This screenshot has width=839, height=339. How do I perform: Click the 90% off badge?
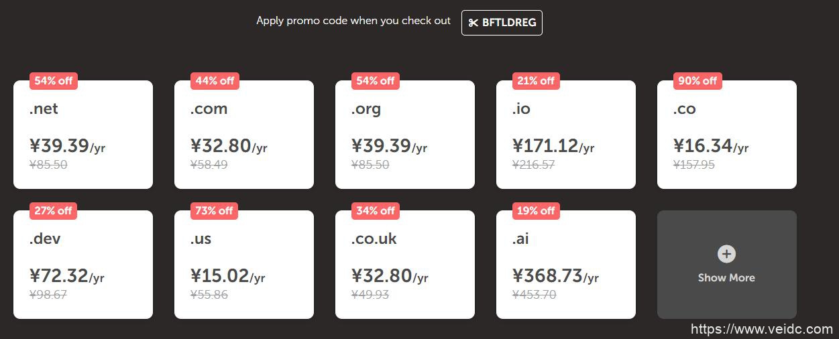coord(697,81)
